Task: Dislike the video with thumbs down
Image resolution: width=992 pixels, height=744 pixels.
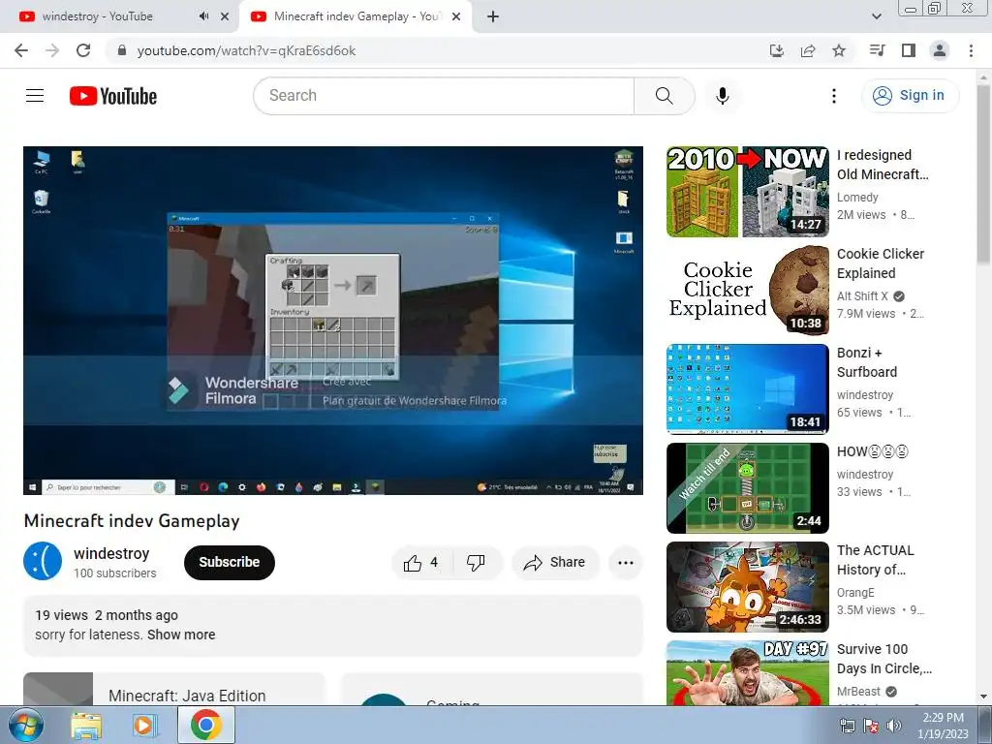Action: point(477,563)
